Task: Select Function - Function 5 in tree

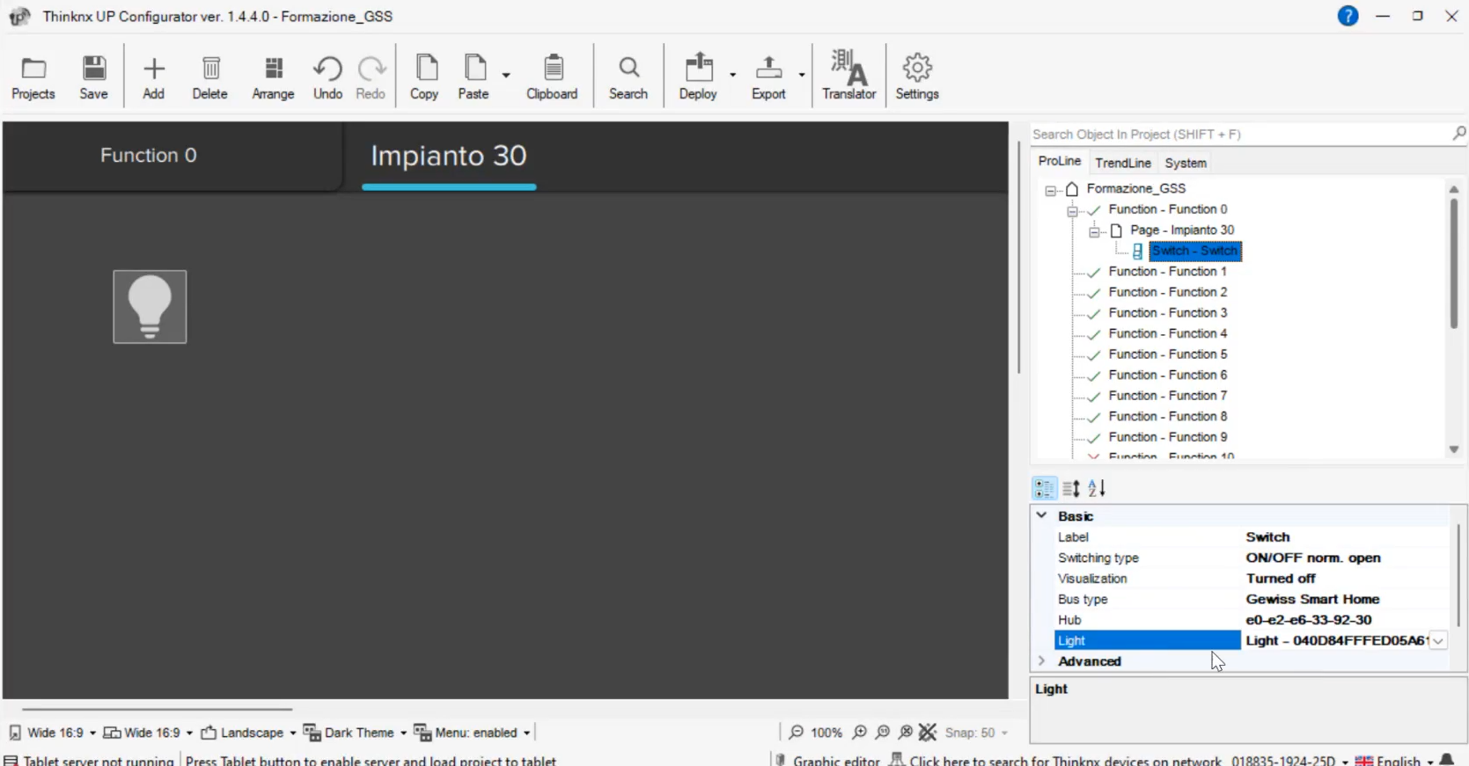Action: point(1167,354)
